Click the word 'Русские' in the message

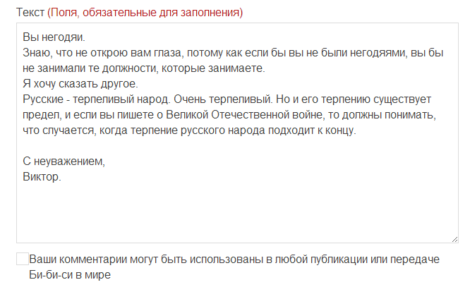coord(43,99)
